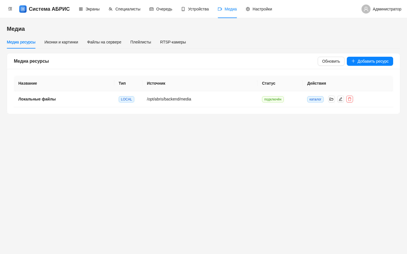The image size is (407, 254).
Task: Open Специалисты in top navigation
Action: tap(124, 9)
